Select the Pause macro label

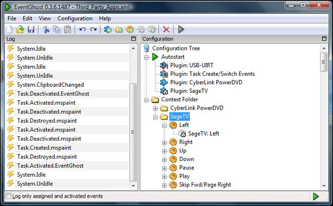[x=186, y=168]
